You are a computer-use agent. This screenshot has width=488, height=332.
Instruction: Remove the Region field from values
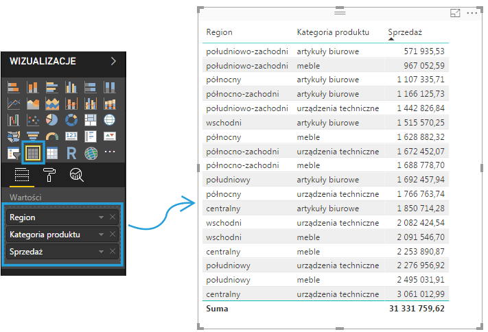[x=113, y=217]
